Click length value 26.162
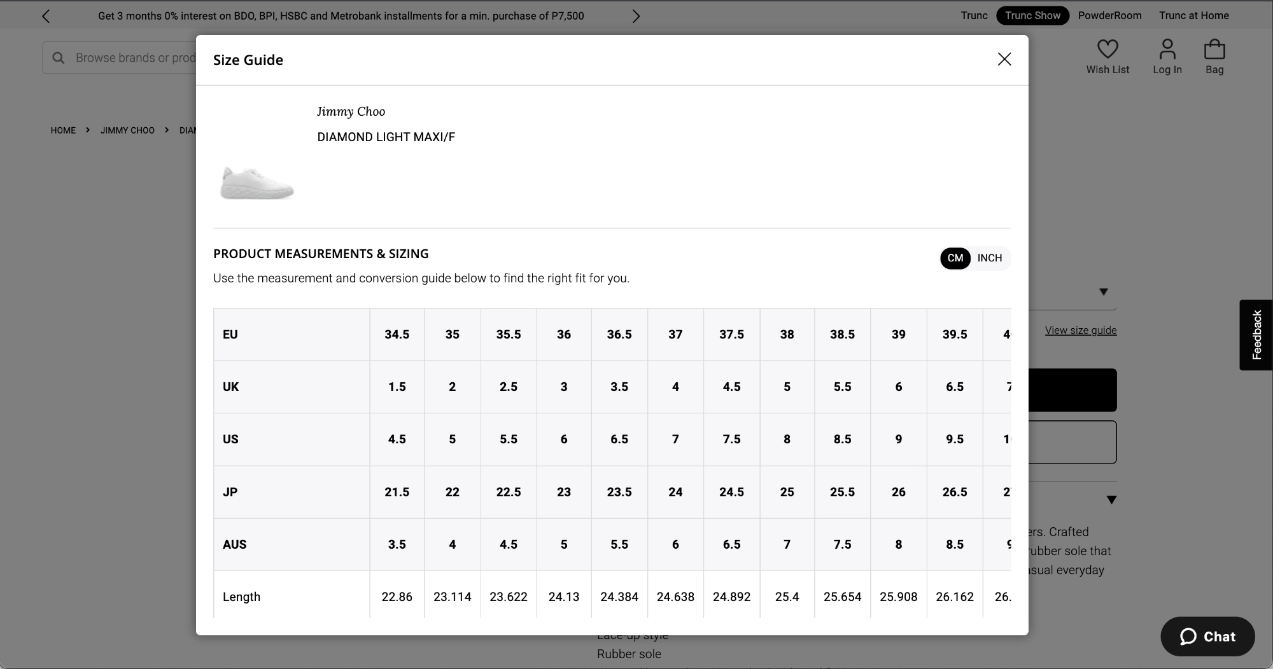 point(955,597)
